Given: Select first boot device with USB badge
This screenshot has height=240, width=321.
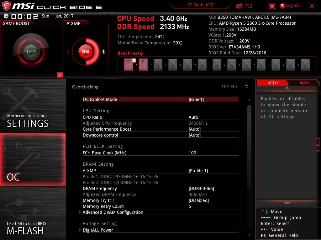Looking at the screenshot, I should click(129, 65).
